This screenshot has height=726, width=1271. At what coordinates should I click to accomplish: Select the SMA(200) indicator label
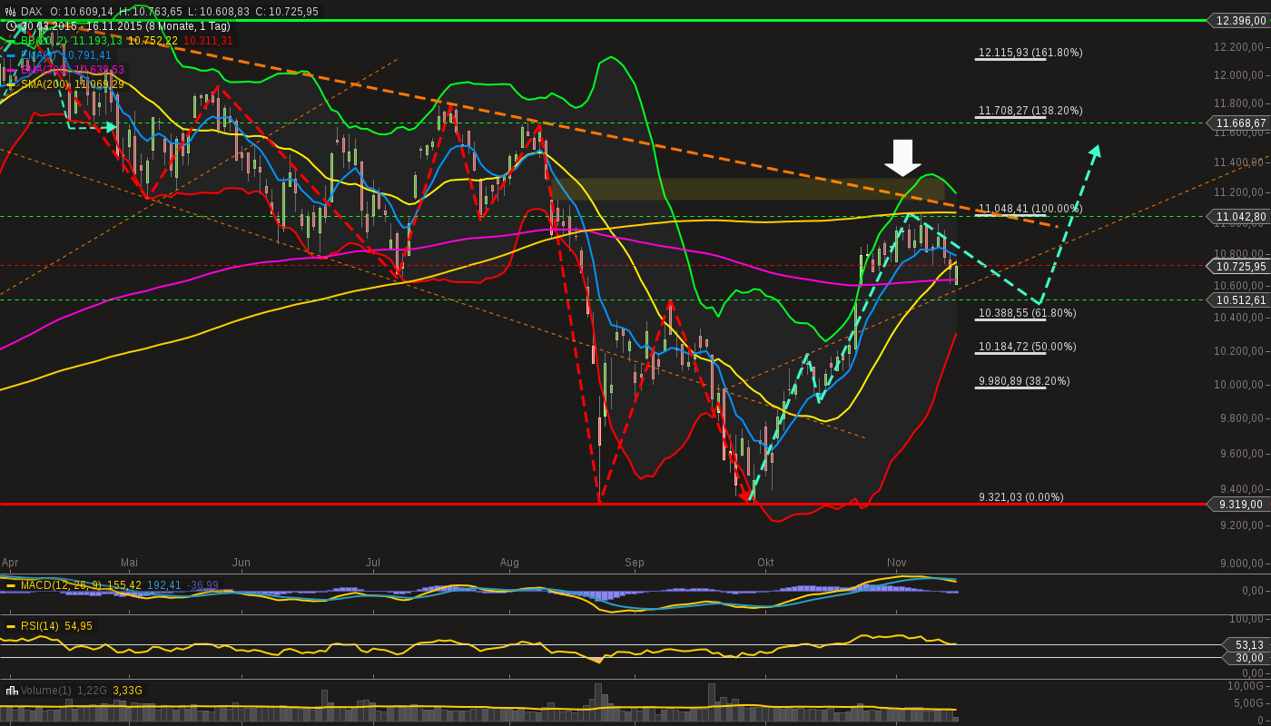[45, 84]
